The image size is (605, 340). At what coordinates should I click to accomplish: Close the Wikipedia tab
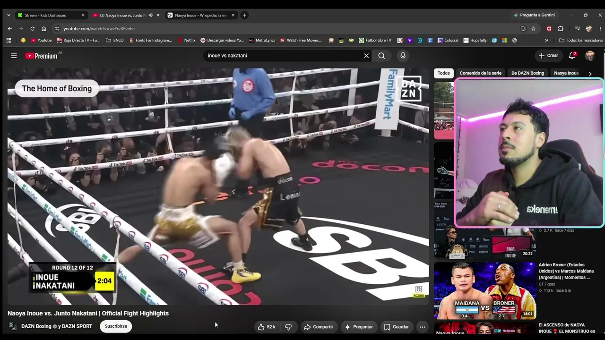(x=233, y=15)
